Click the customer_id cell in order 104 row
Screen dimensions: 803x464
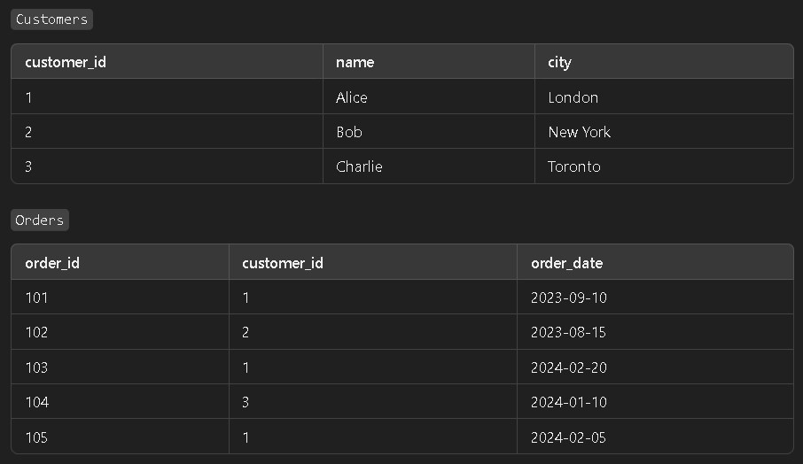pyautogui.click(x=373, y=402)
